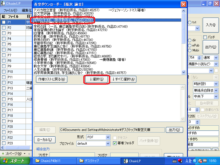Screen dimensions: 220x165
Task: Check the P12 row checkbox
Action: point(4,82)
